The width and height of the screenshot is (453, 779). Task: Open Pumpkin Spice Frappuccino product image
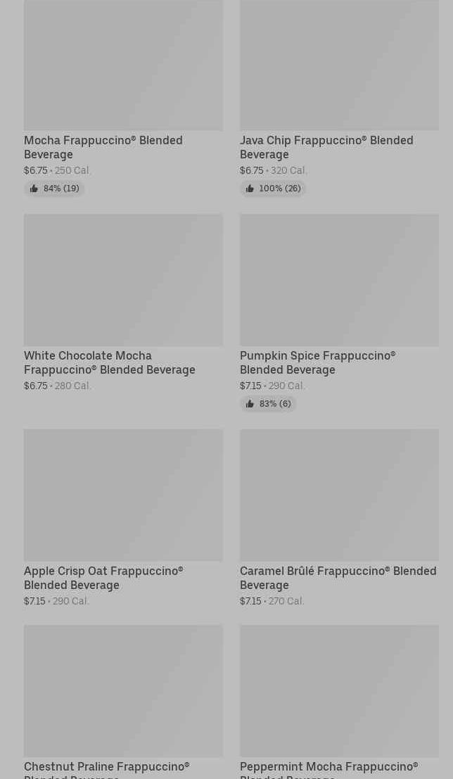(x=339, y=279)
